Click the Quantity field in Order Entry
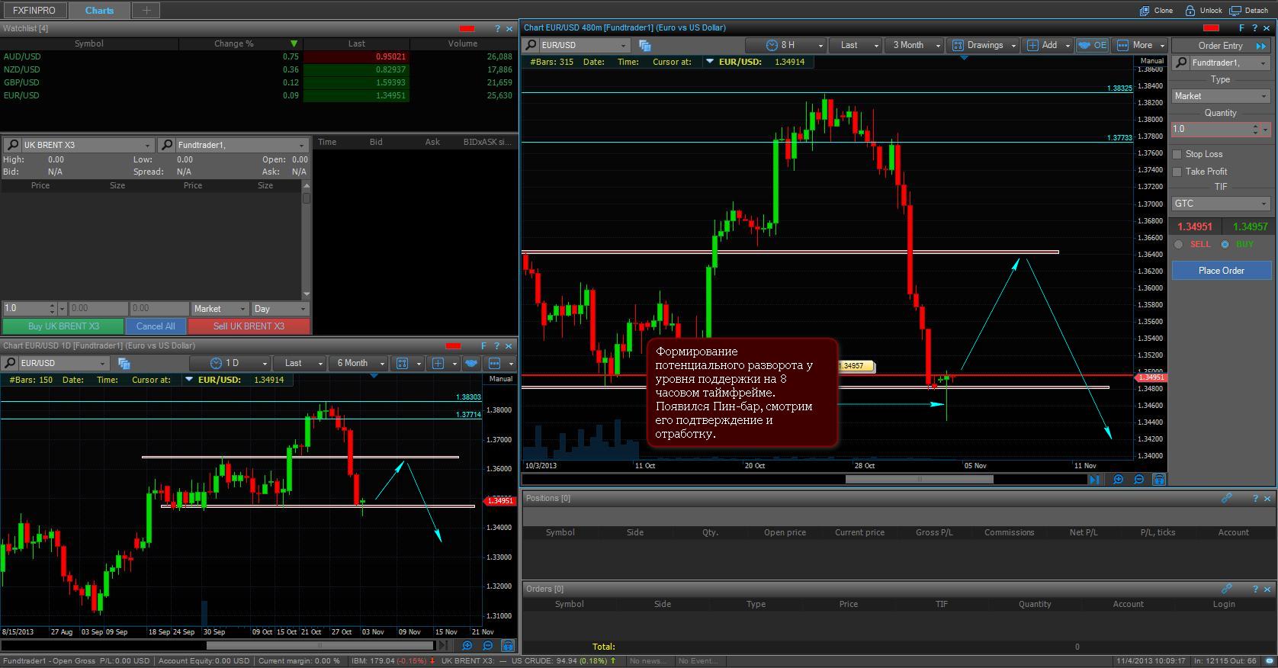Image resolution: width=1278 pixels, height=668 pixels. 1213,129
